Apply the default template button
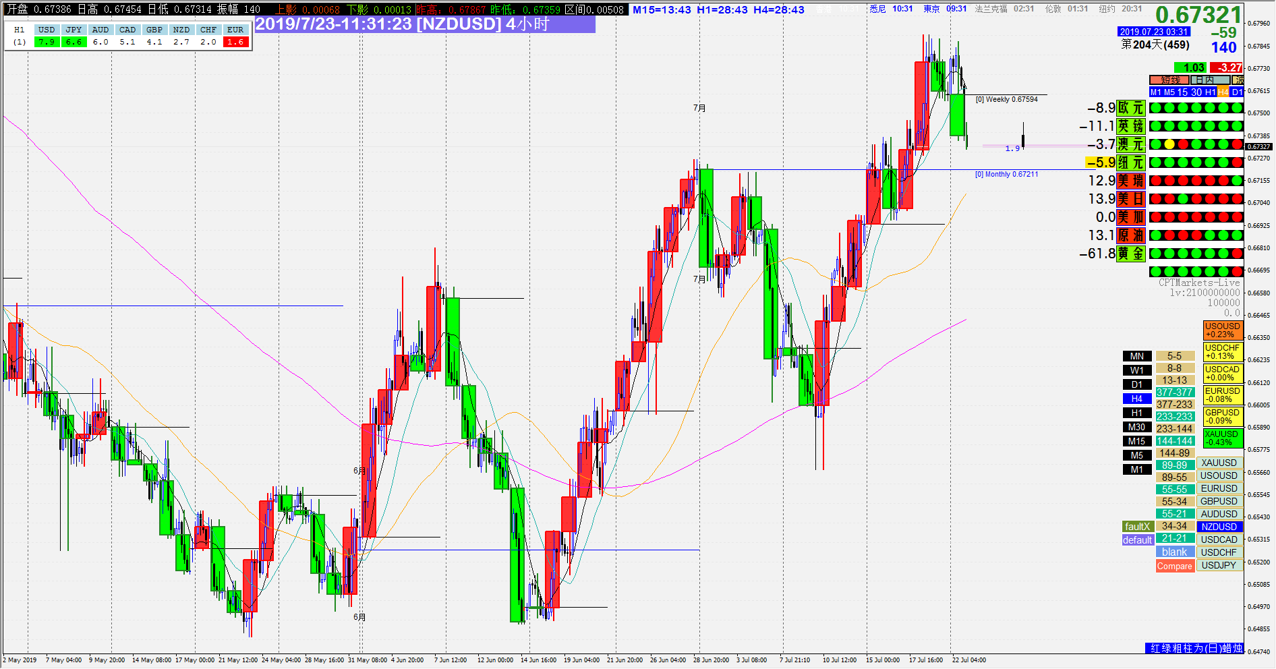This screenshot has width=1276, height=669. pyautogui.click(x=1137, y=540)
